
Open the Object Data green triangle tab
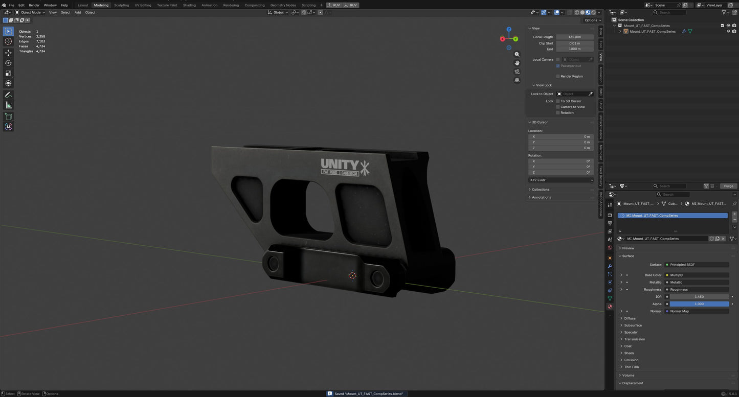pos(610,298)
